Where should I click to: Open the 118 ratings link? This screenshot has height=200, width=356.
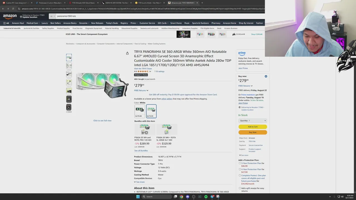159,71
